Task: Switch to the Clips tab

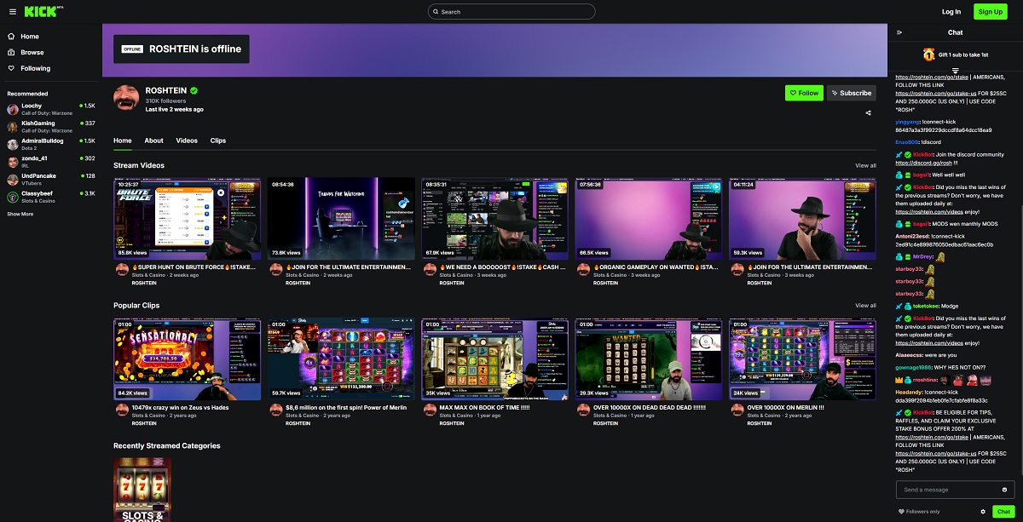Action: tap(218, 141)
